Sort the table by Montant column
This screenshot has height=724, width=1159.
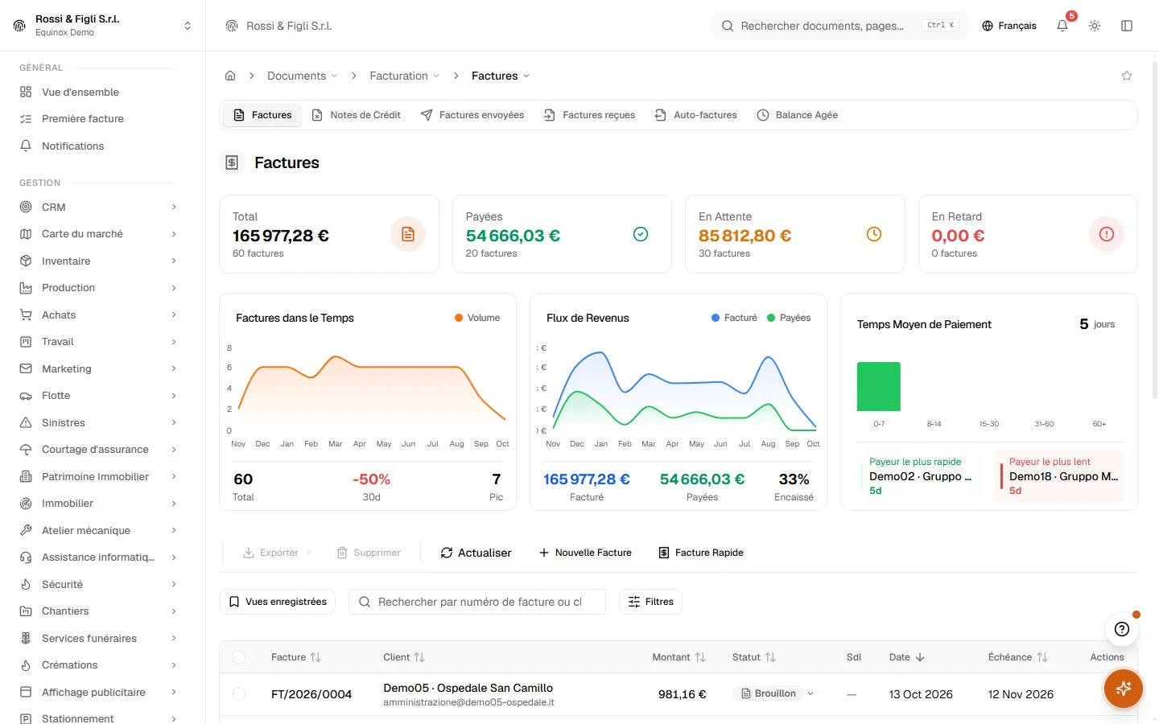coord(679,657)
